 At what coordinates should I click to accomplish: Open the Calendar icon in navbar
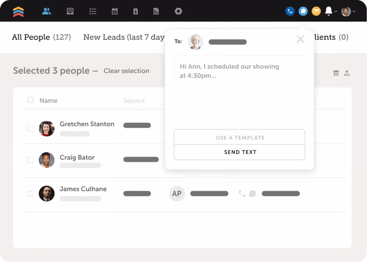tap(115, 11)
